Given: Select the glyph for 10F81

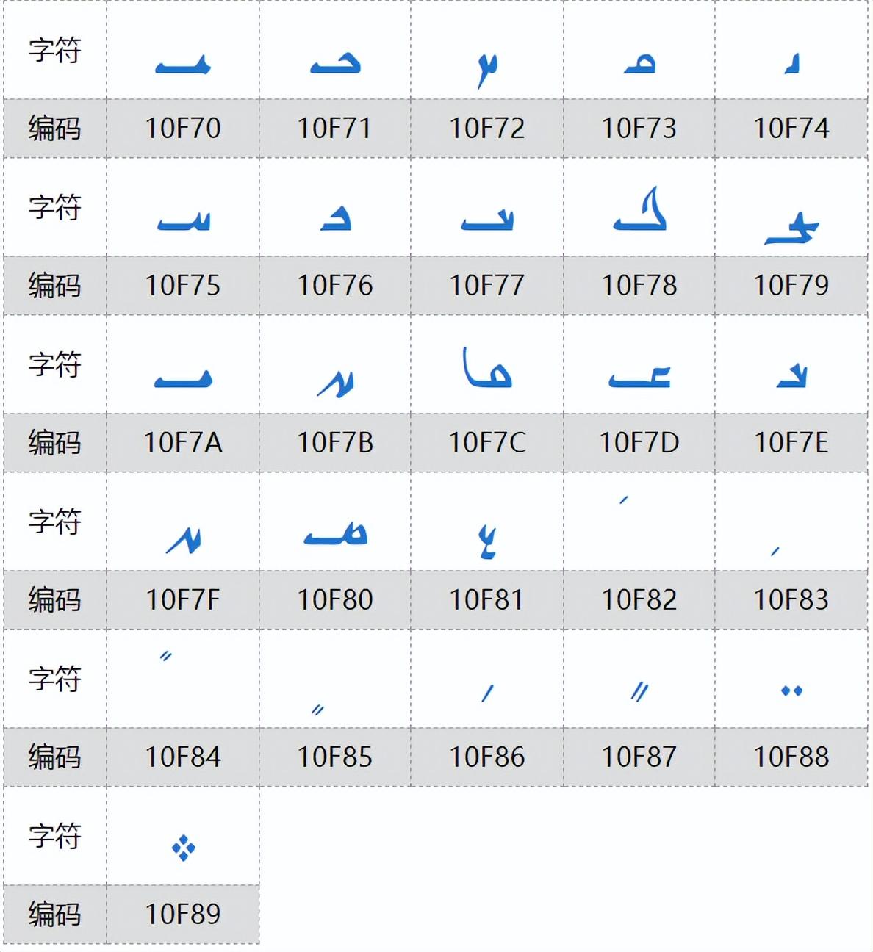Looking at the screenshot, I should tap(486, 542).
